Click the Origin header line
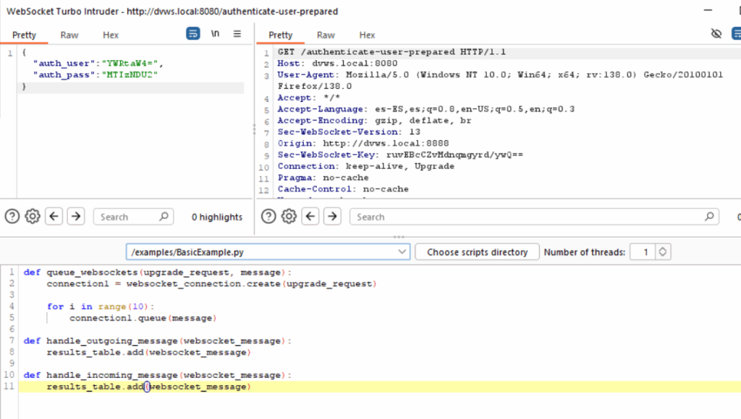The width and height of the screenshot is (741, 419). pyautogui.click(x=363, y=144)
